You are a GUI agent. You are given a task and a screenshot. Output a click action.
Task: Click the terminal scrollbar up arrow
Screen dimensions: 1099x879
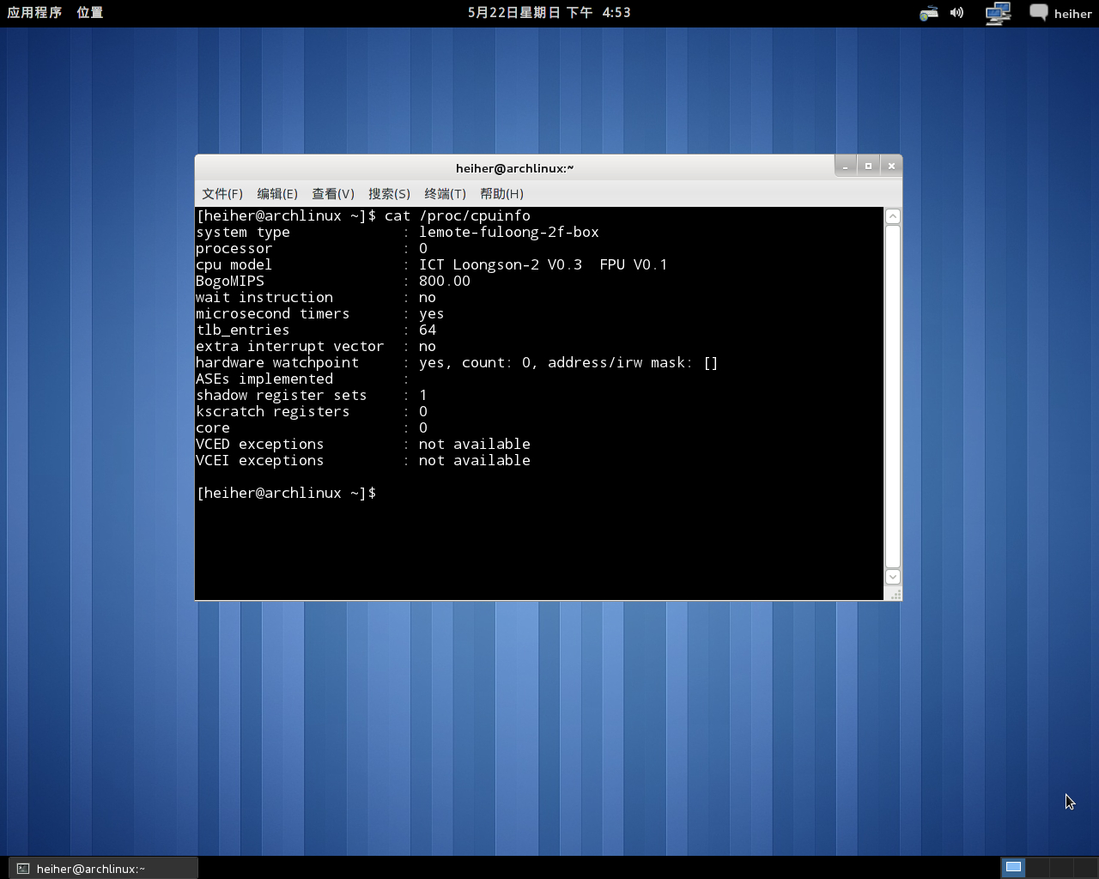coord(893,216)
